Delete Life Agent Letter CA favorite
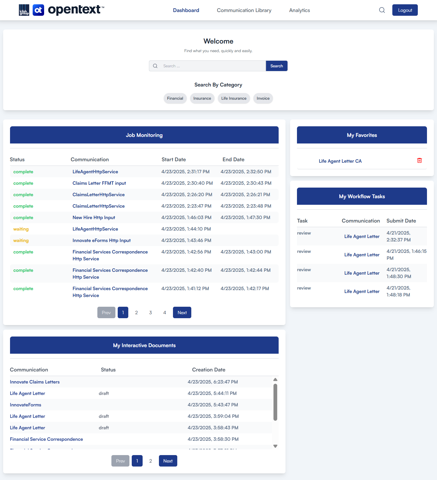 coord(420,160)
